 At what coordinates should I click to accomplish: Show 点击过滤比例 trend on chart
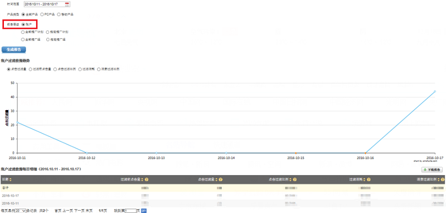[55, 69]
